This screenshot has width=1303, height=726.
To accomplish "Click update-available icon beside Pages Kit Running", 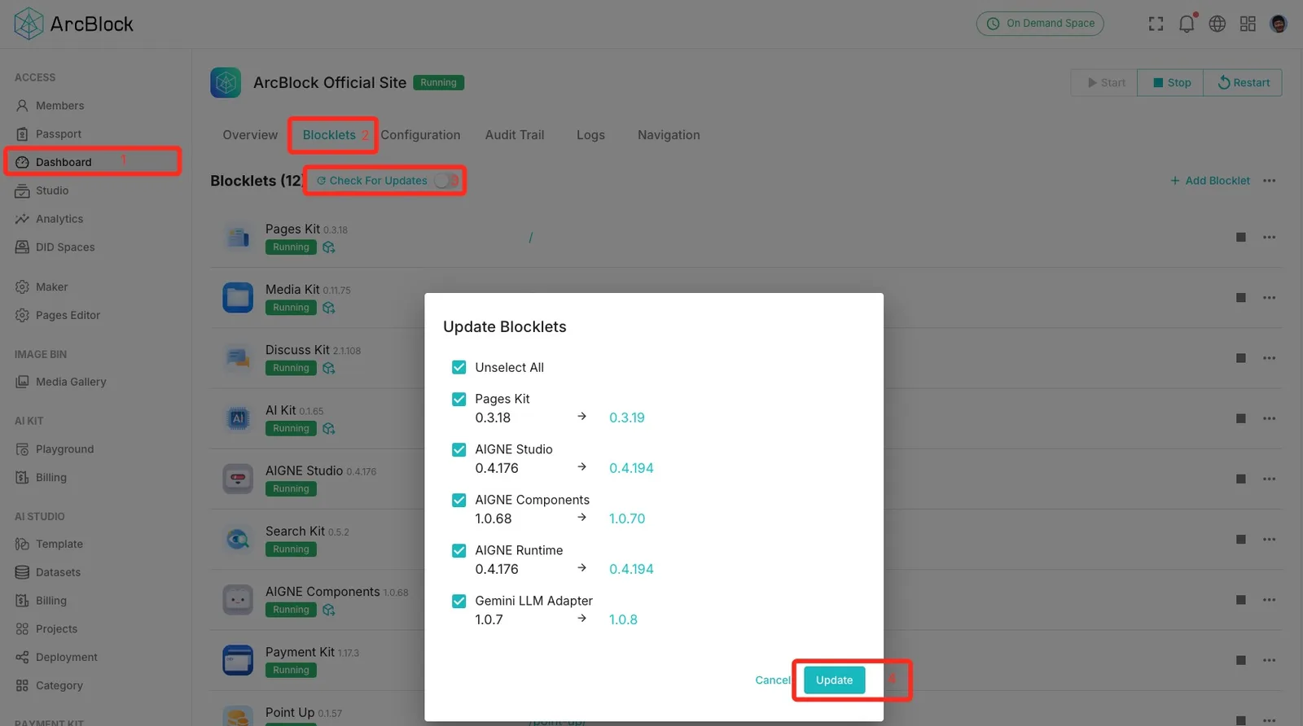I will click(328, 247).
